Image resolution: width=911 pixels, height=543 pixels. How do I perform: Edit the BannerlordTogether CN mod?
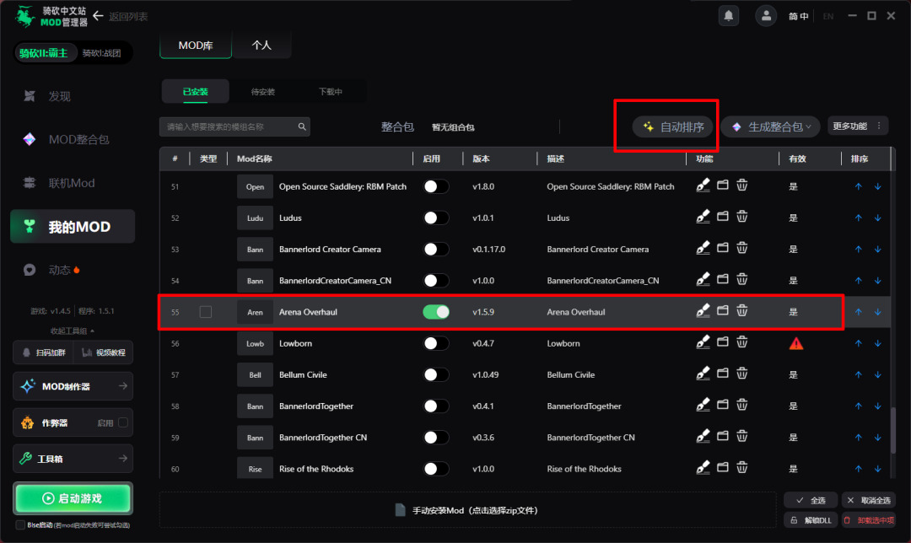point(703,436)
